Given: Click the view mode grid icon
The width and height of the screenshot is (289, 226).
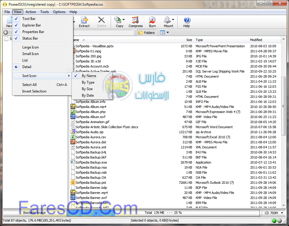Looking at the screenshot, I should 163,33.
